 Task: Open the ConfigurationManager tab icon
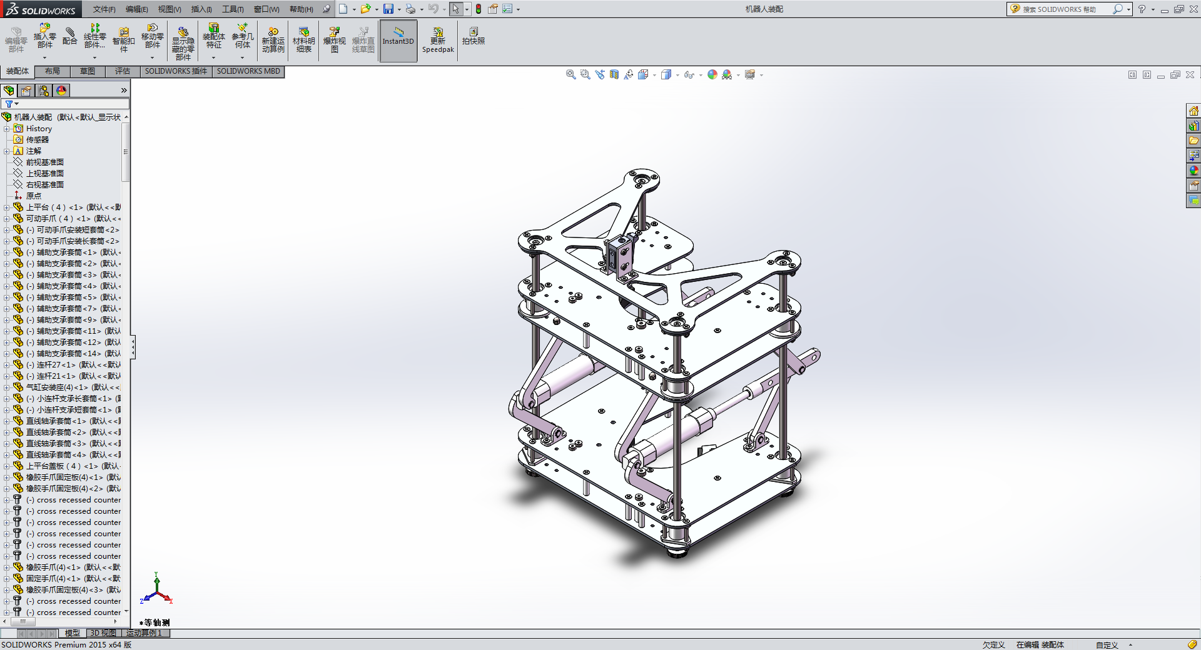point(44,91)
